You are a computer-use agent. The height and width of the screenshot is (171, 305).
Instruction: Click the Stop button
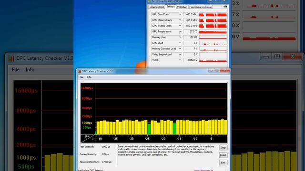click(x=223, y=148)
